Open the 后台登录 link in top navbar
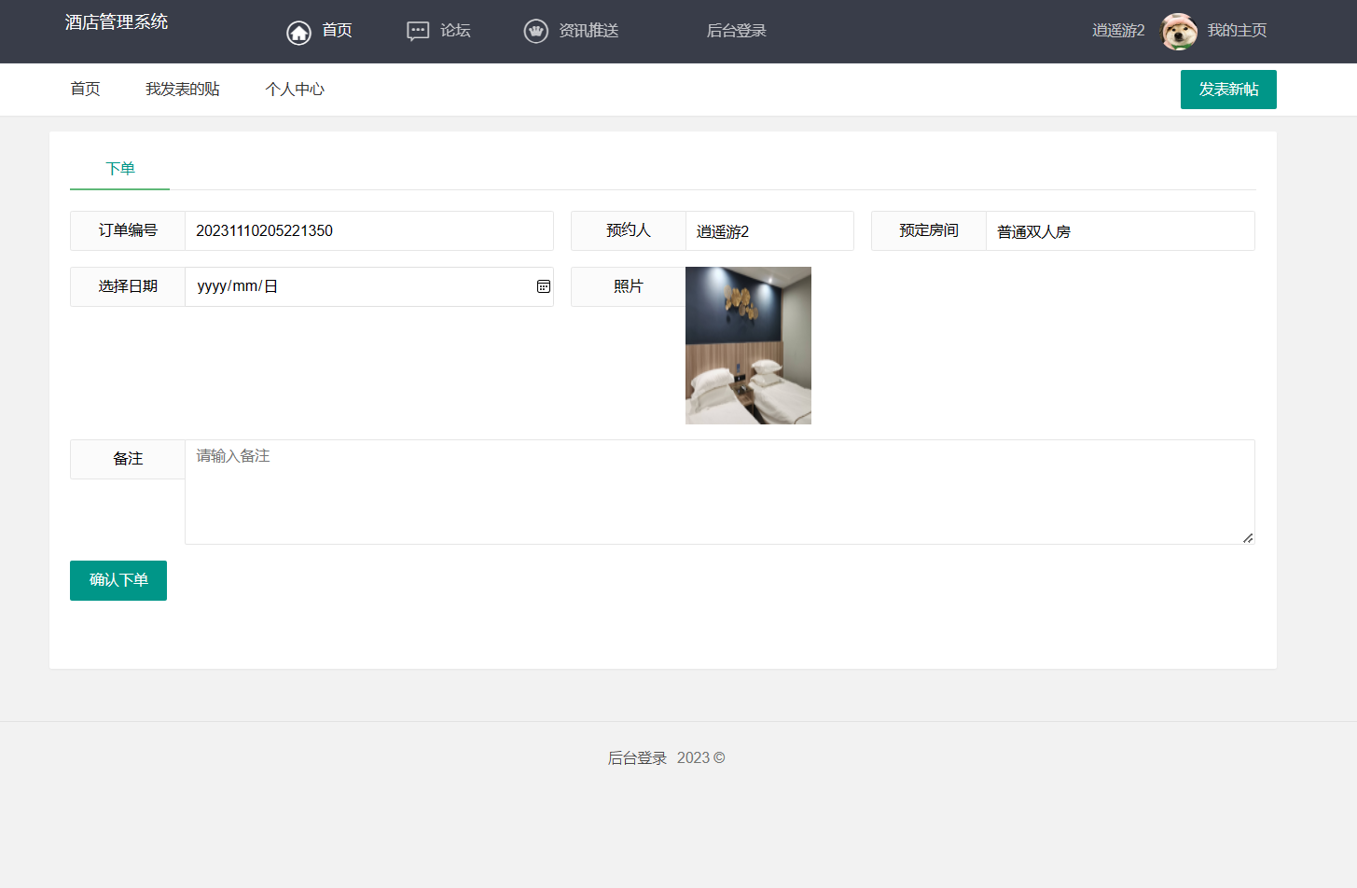Viewport: 1357px width, 888px height. click(x=736, y=31)
